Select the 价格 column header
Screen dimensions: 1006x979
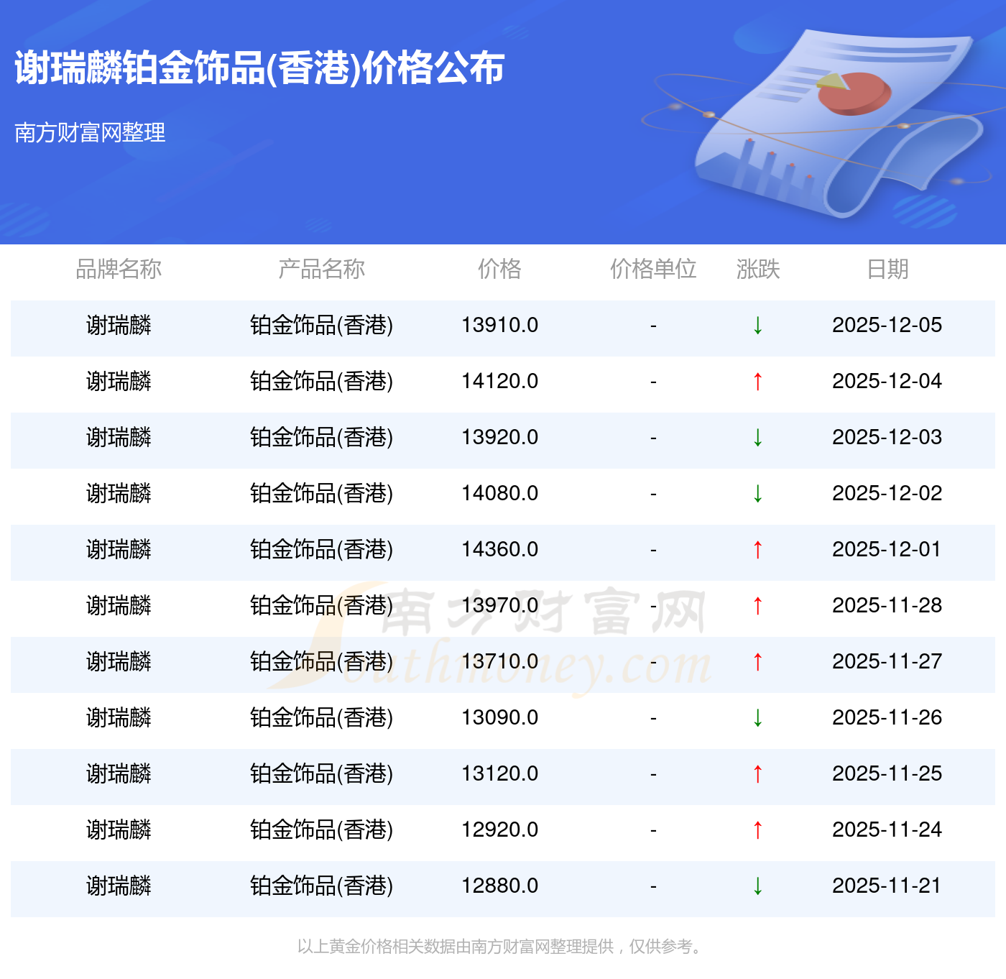499,269
